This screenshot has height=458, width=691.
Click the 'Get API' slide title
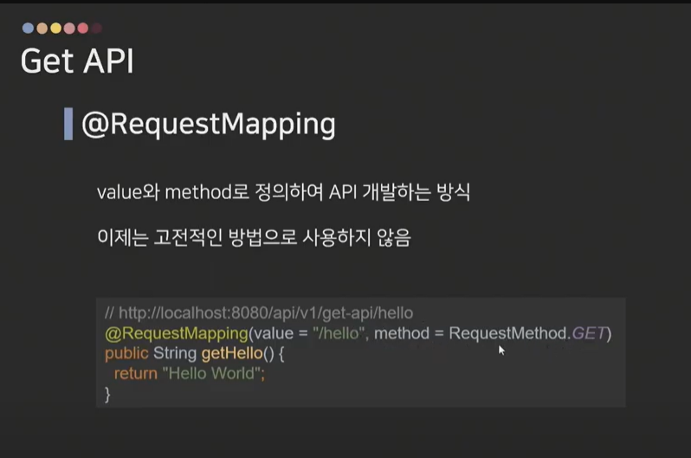pyautogui.click(x=77, y=61)
